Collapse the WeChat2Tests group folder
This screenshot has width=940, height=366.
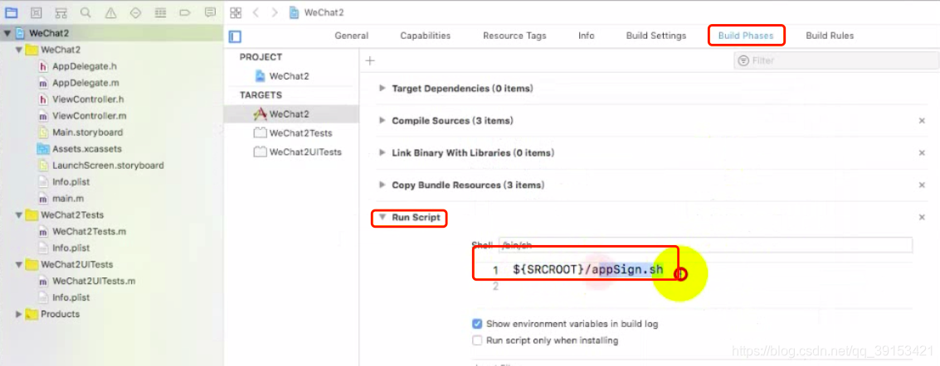(x=18, y=214)
